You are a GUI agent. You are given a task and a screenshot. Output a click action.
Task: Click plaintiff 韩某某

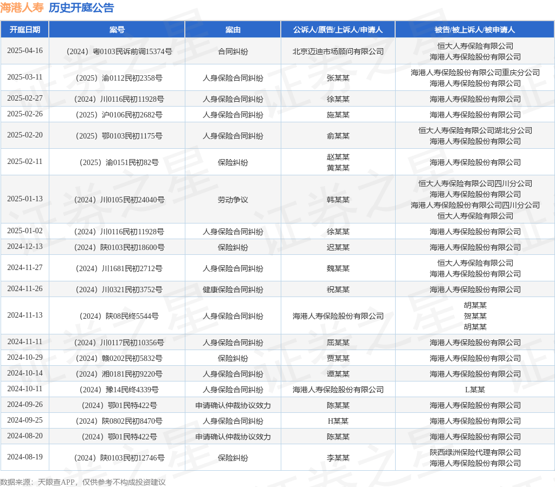338,200
